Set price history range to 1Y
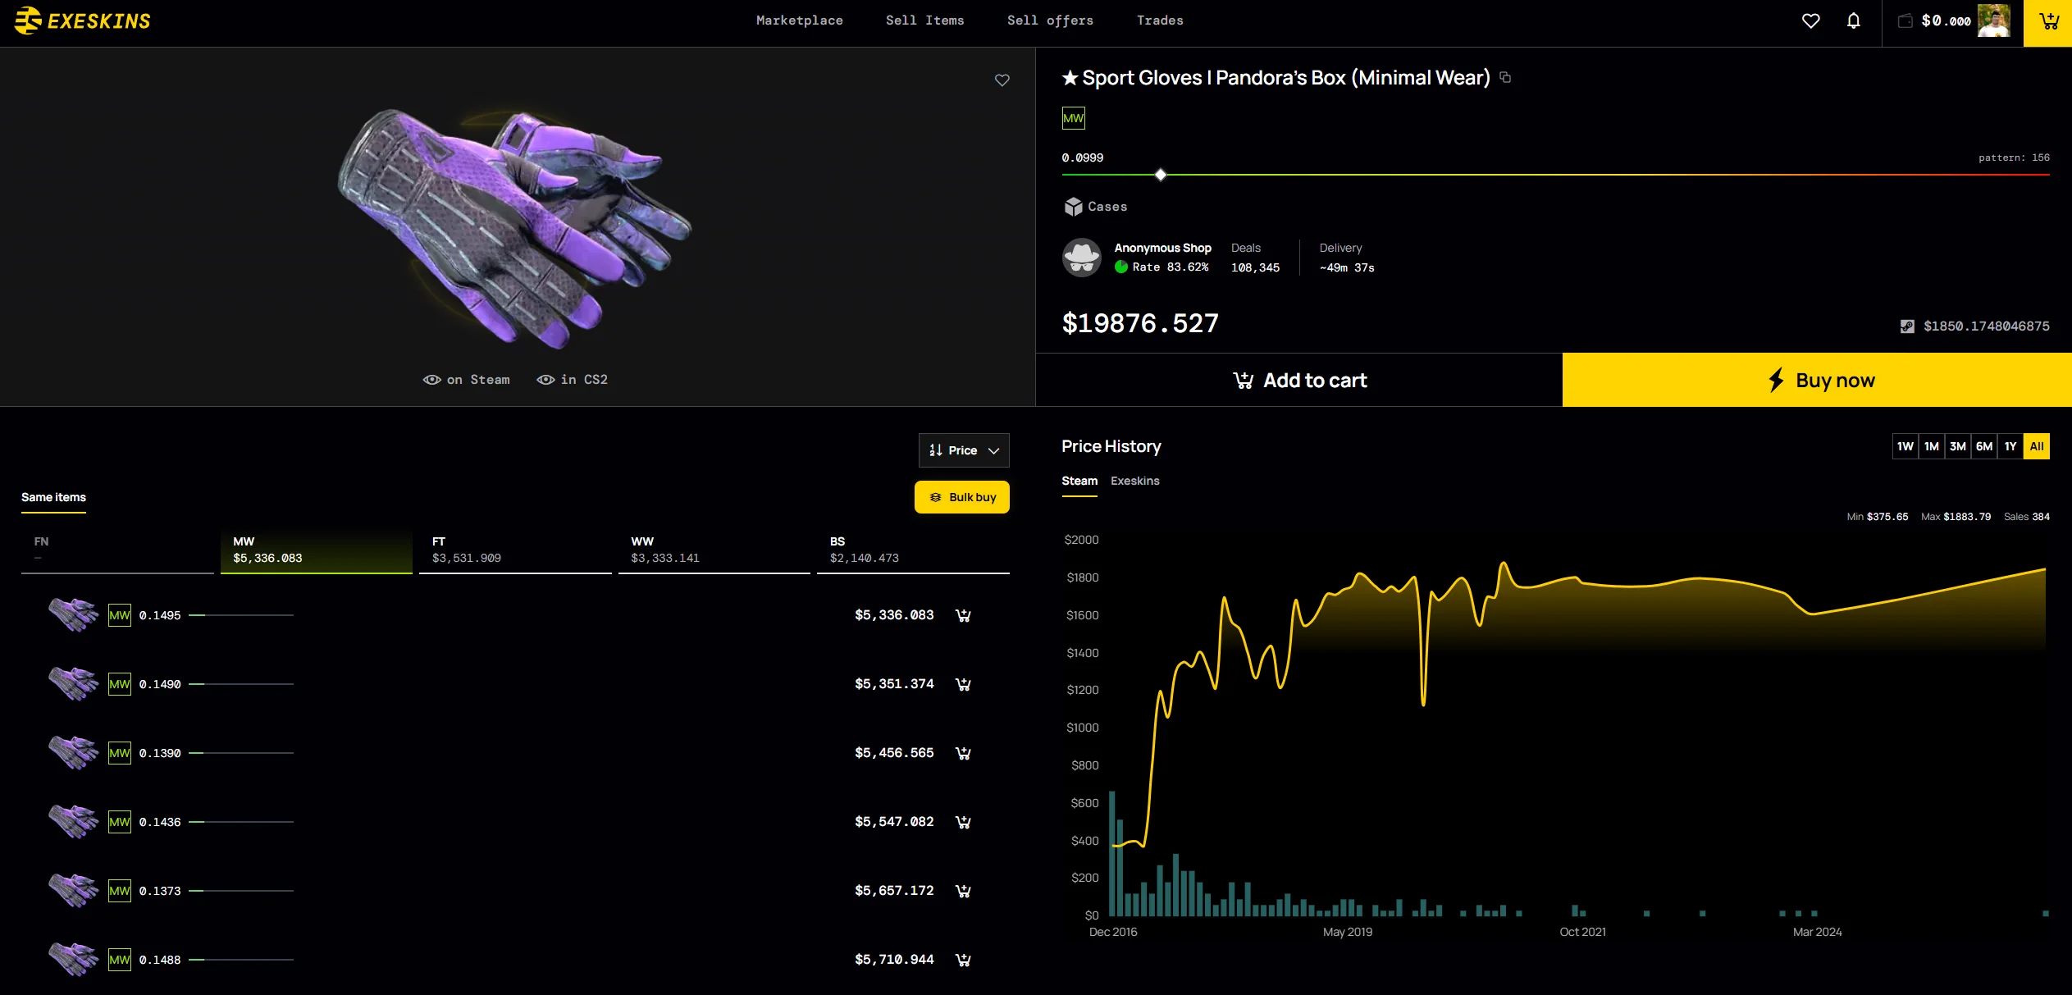Screen dimensions: 2072x995 coord(2010,446)
